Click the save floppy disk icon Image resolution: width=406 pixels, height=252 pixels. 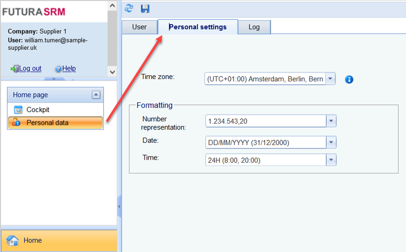[x=145, y=8]
